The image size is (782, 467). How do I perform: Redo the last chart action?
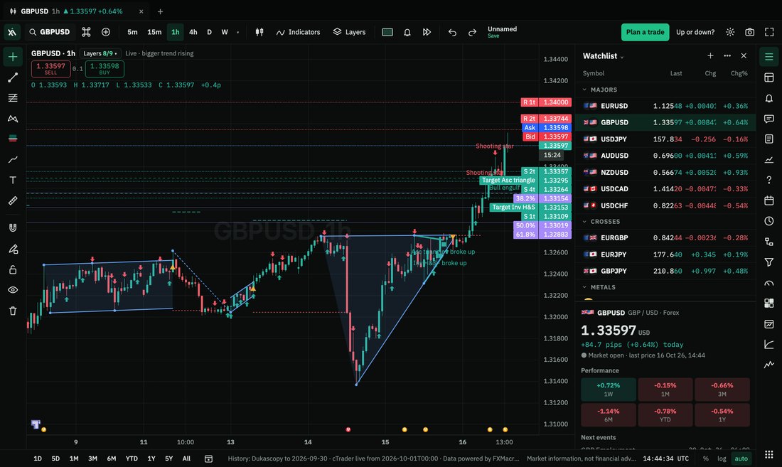(472, 32)
